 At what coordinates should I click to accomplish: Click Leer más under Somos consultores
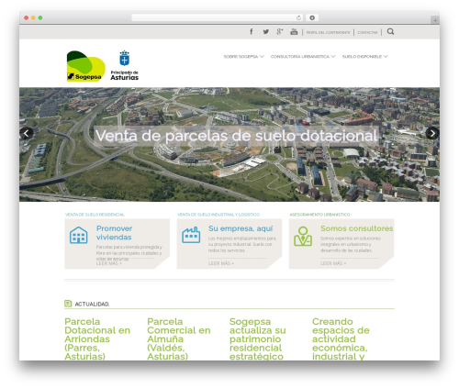[333, 263]
